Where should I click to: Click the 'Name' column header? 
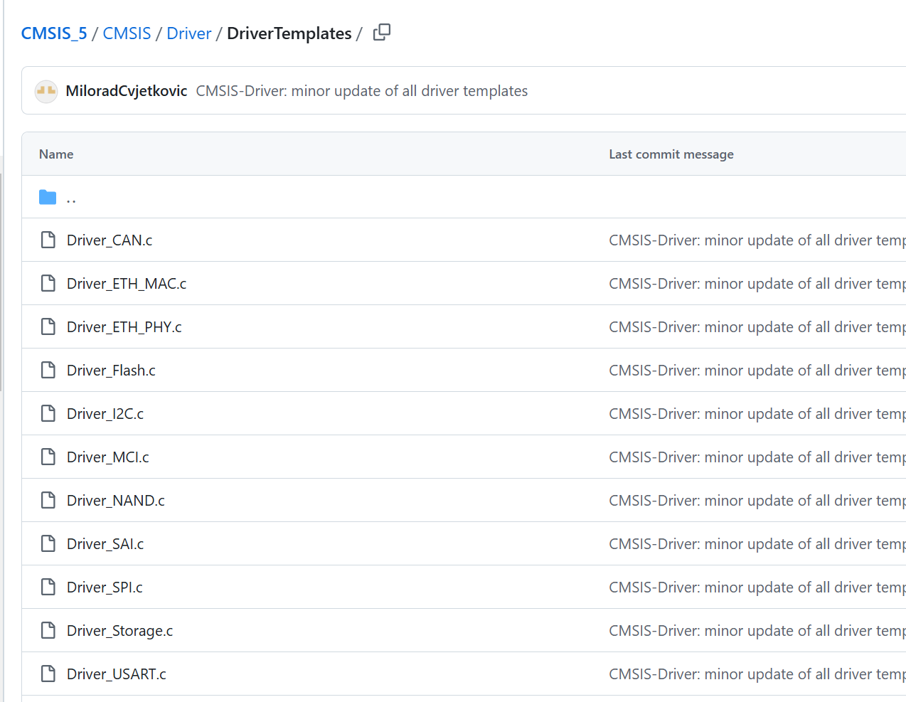tap(56, 154)
